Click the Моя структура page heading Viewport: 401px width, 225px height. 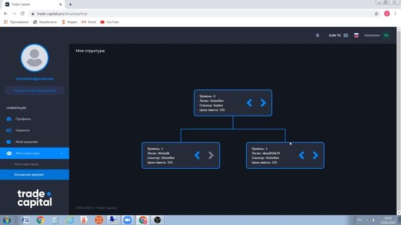90,51
